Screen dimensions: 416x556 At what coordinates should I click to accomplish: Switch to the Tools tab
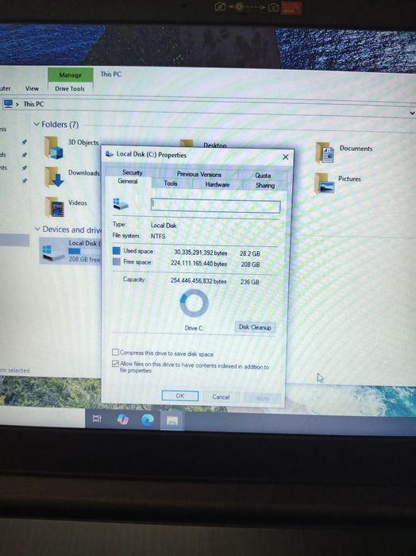pos(171,183)
